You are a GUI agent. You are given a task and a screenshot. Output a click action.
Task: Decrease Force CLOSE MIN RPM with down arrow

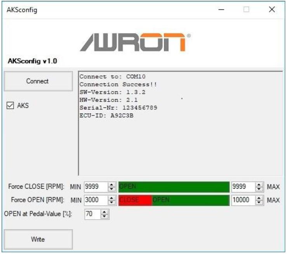(x=111, y=189)
